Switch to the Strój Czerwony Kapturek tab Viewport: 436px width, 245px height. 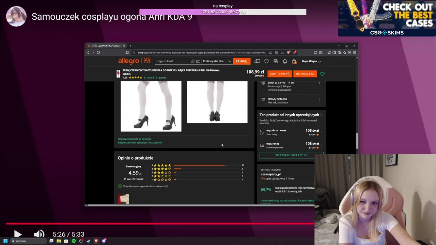pyautogui.click(x=106, y=46)
